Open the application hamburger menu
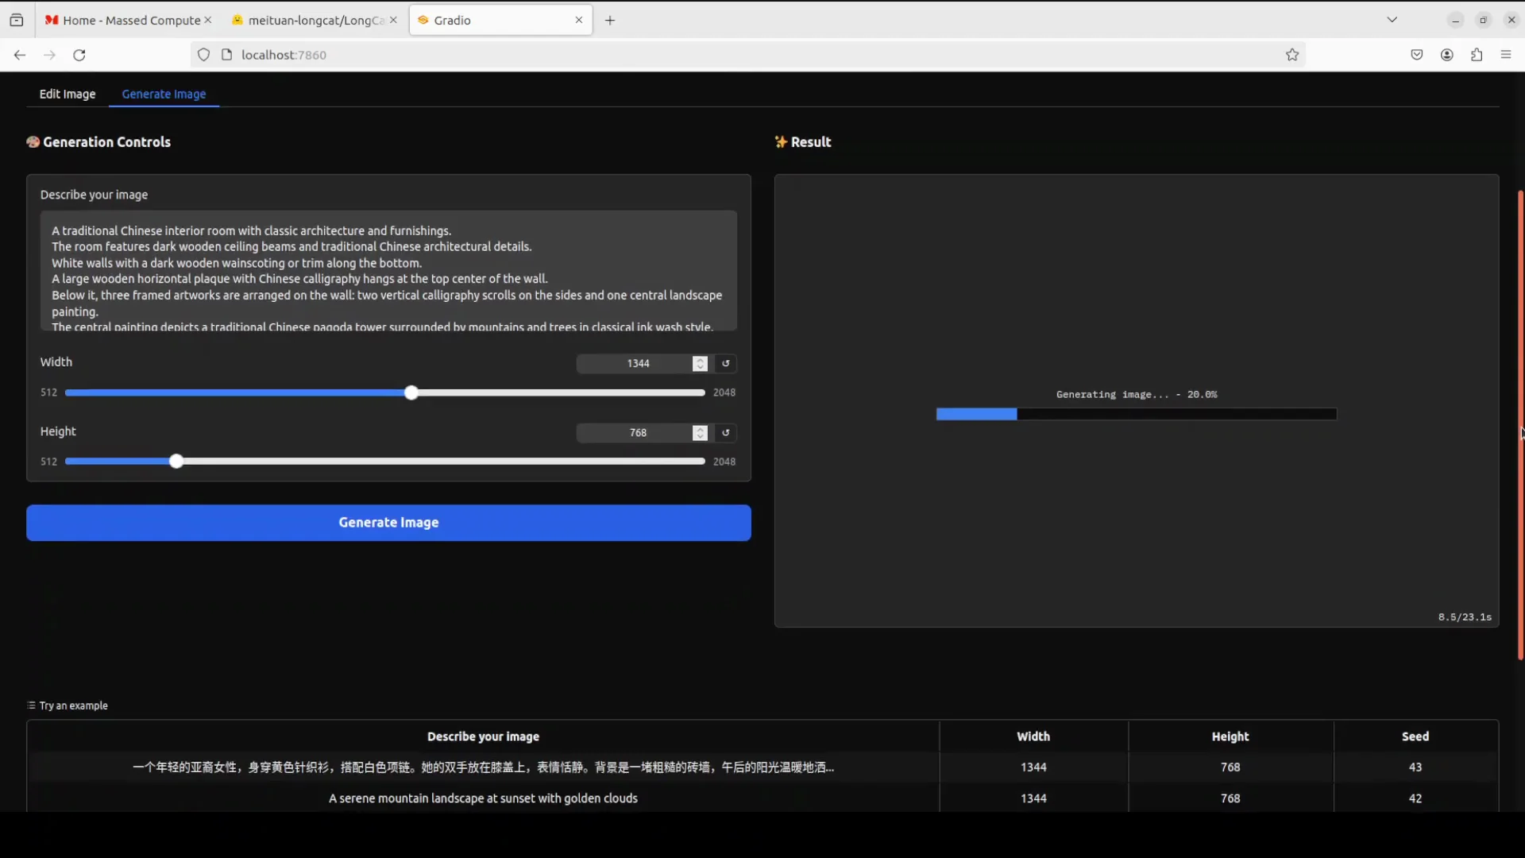 coord(1506,55)
